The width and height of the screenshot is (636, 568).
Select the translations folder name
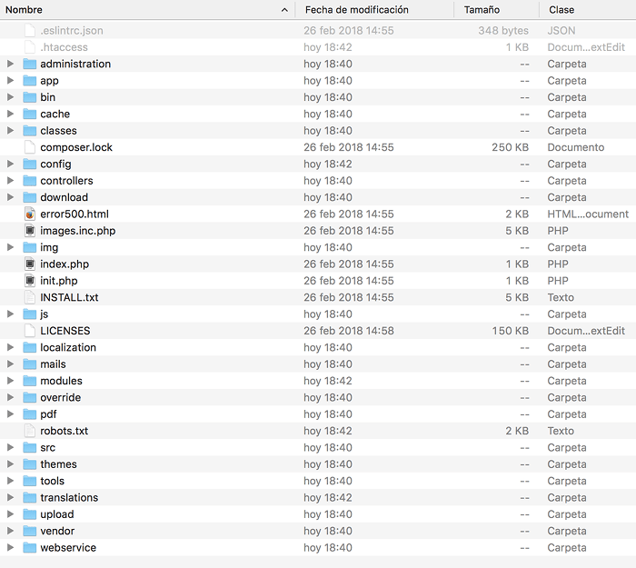pyautogui.click(x=69, y=498)
